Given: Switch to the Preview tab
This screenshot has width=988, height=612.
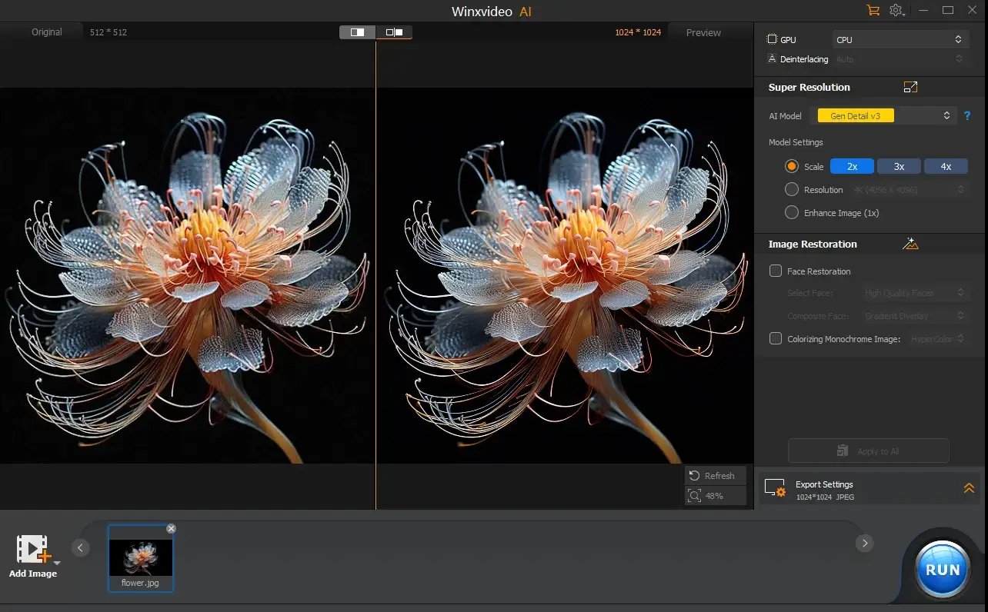Looking at the screenshot, I should 703,32.
